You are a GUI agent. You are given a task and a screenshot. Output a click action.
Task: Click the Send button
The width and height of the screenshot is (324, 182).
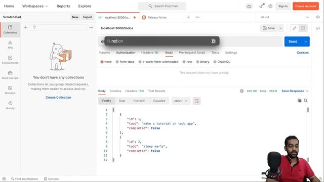(x=293, y=41)
